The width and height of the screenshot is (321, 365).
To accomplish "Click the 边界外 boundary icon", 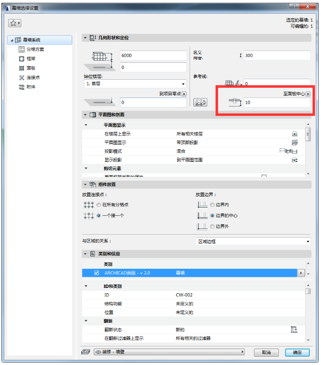I will coord(202,226).
